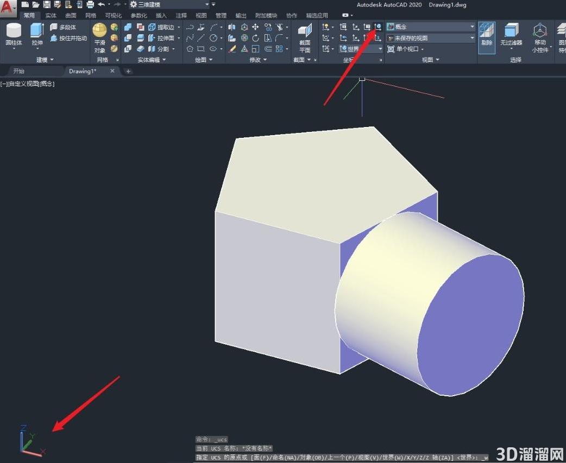This screenshot has width=566, height=463.
Task: Open the 注释 ribbon tab
Action: pos(181,16)
